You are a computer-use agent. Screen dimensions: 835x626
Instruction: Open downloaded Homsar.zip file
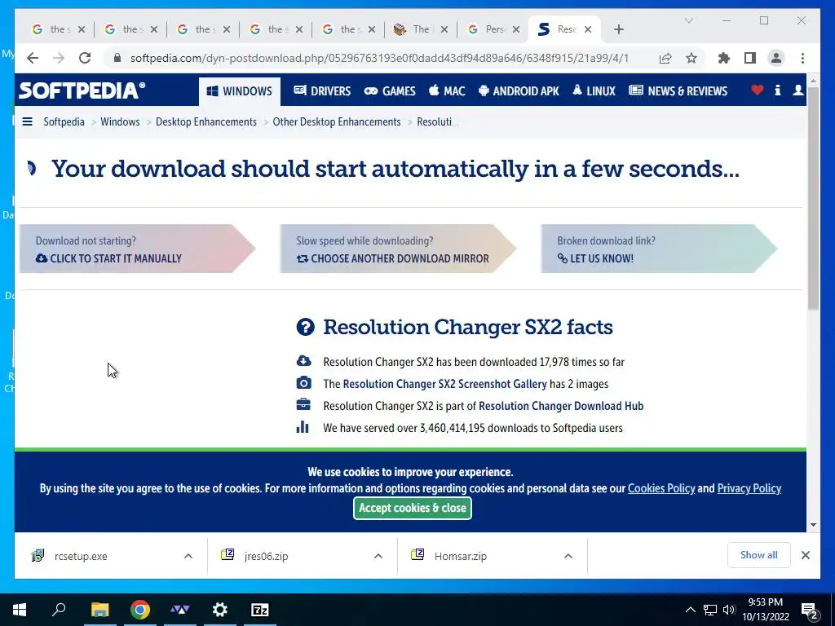pos(460,556)
